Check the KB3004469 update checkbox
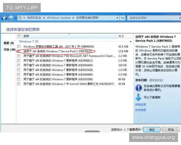The height and width of the screenshot is (145, 181). [19, 65]
